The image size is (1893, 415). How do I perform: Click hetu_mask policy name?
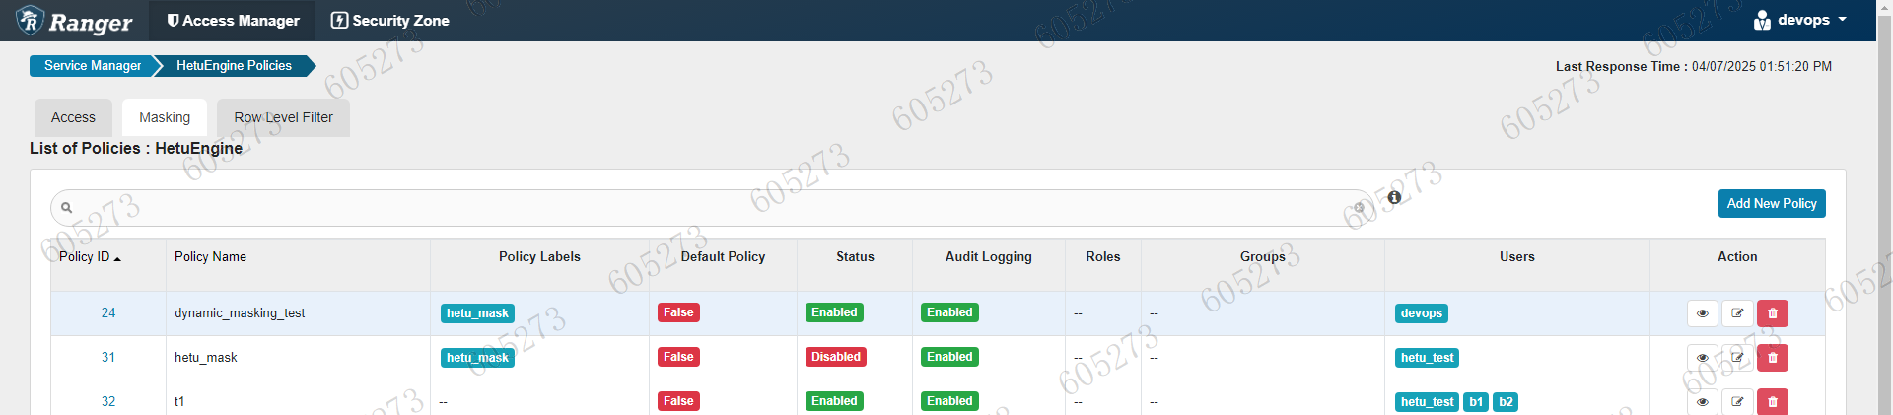(x=206, y=358)
